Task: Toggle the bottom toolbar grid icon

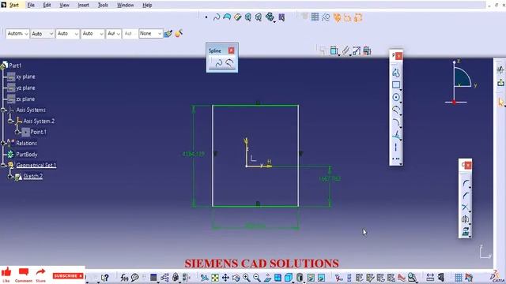Action: pyautogui.click(x=459, y=278)
